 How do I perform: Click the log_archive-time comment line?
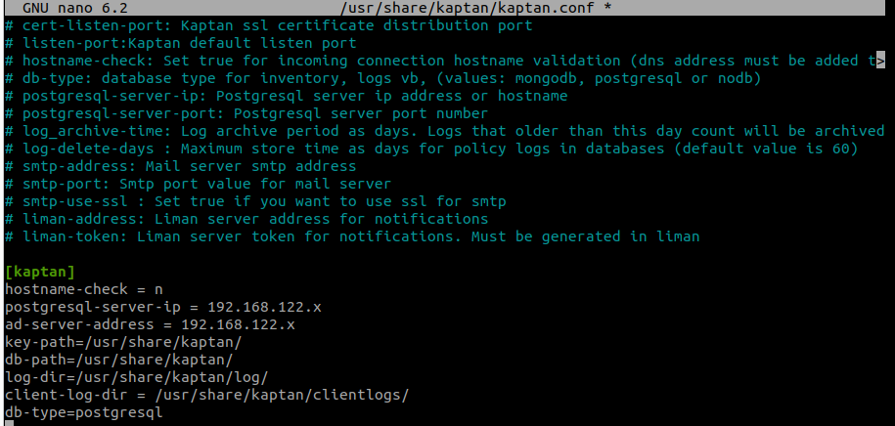click(x=444, y=131)
